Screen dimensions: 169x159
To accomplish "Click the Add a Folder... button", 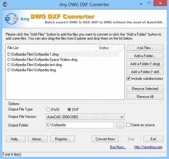I will [145, 56].
